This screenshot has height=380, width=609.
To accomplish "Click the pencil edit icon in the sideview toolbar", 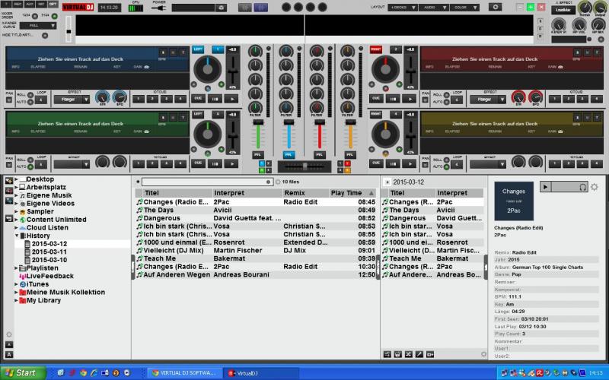I will (x=419, y=354).
